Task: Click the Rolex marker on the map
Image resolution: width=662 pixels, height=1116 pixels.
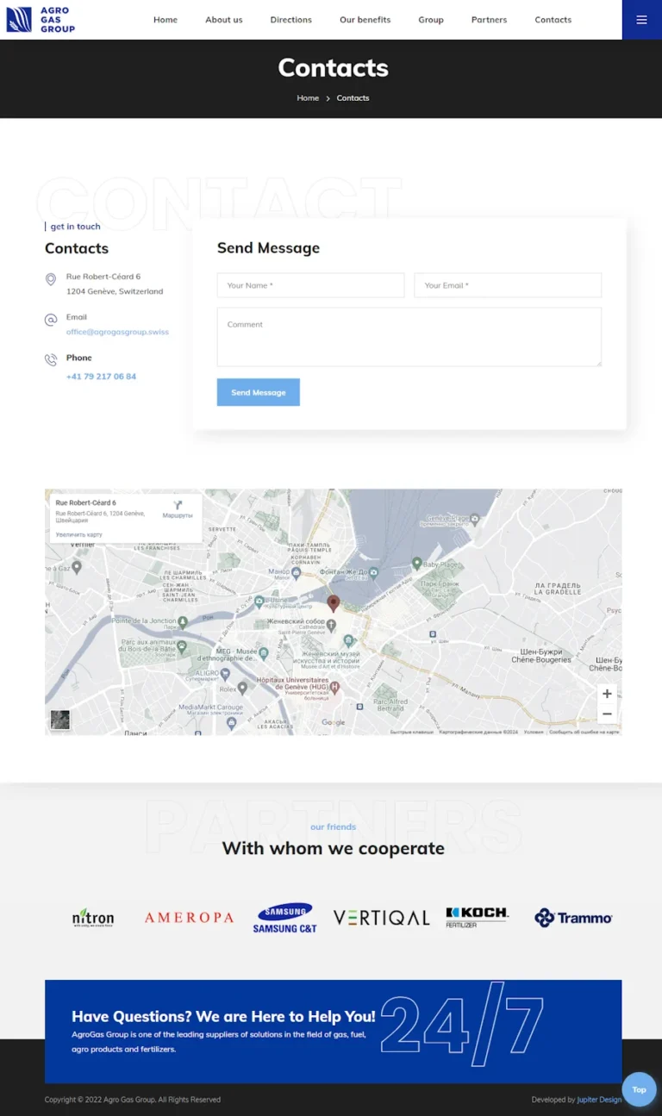Action: (x=242, y=688)
